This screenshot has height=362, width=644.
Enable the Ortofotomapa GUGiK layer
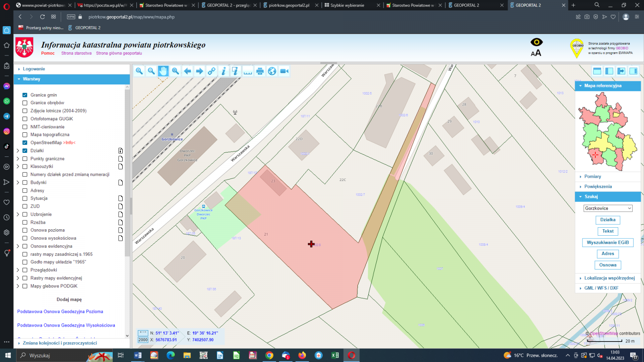tap(25, 119)
